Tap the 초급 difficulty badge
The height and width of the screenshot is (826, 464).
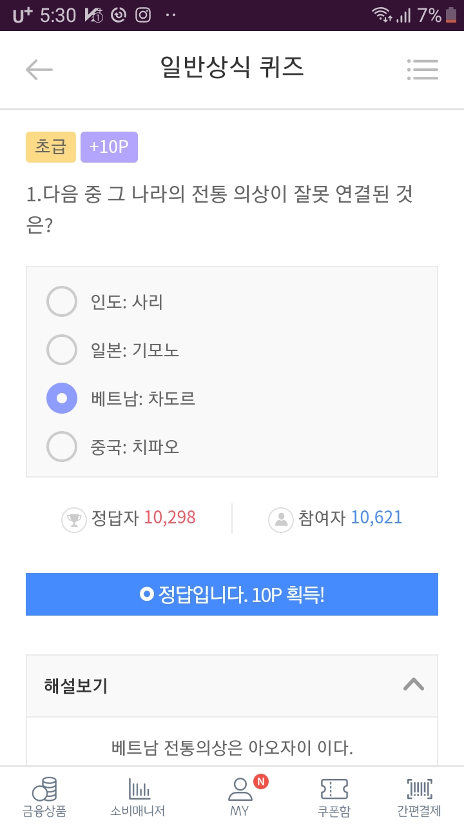click(51, 147)
